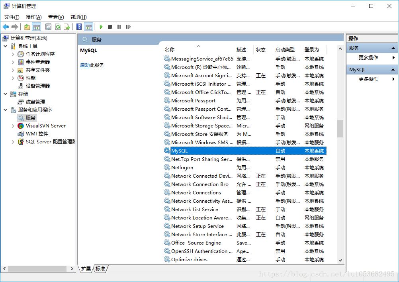The image size is (399, 282).
Task: Stop the service with square icon
Action: coord(110,27)
